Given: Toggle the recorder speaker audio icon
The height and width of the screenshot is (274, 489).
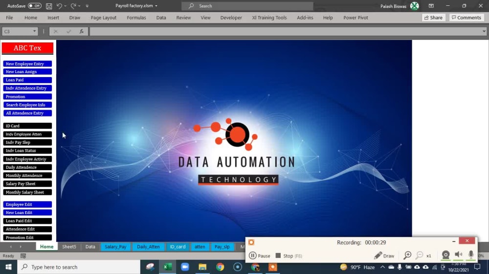Looking at the screenshot, I should point(459,254).
